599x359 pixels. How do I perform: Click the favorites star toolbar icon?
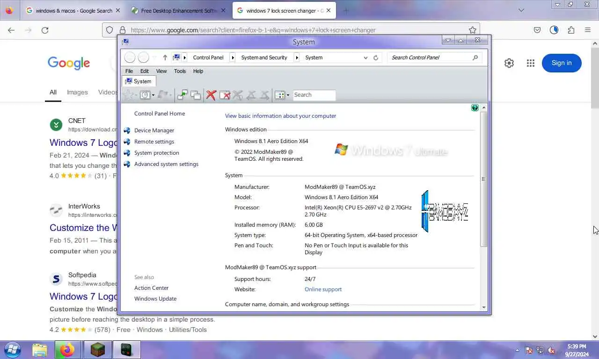(x=128, y=95)
